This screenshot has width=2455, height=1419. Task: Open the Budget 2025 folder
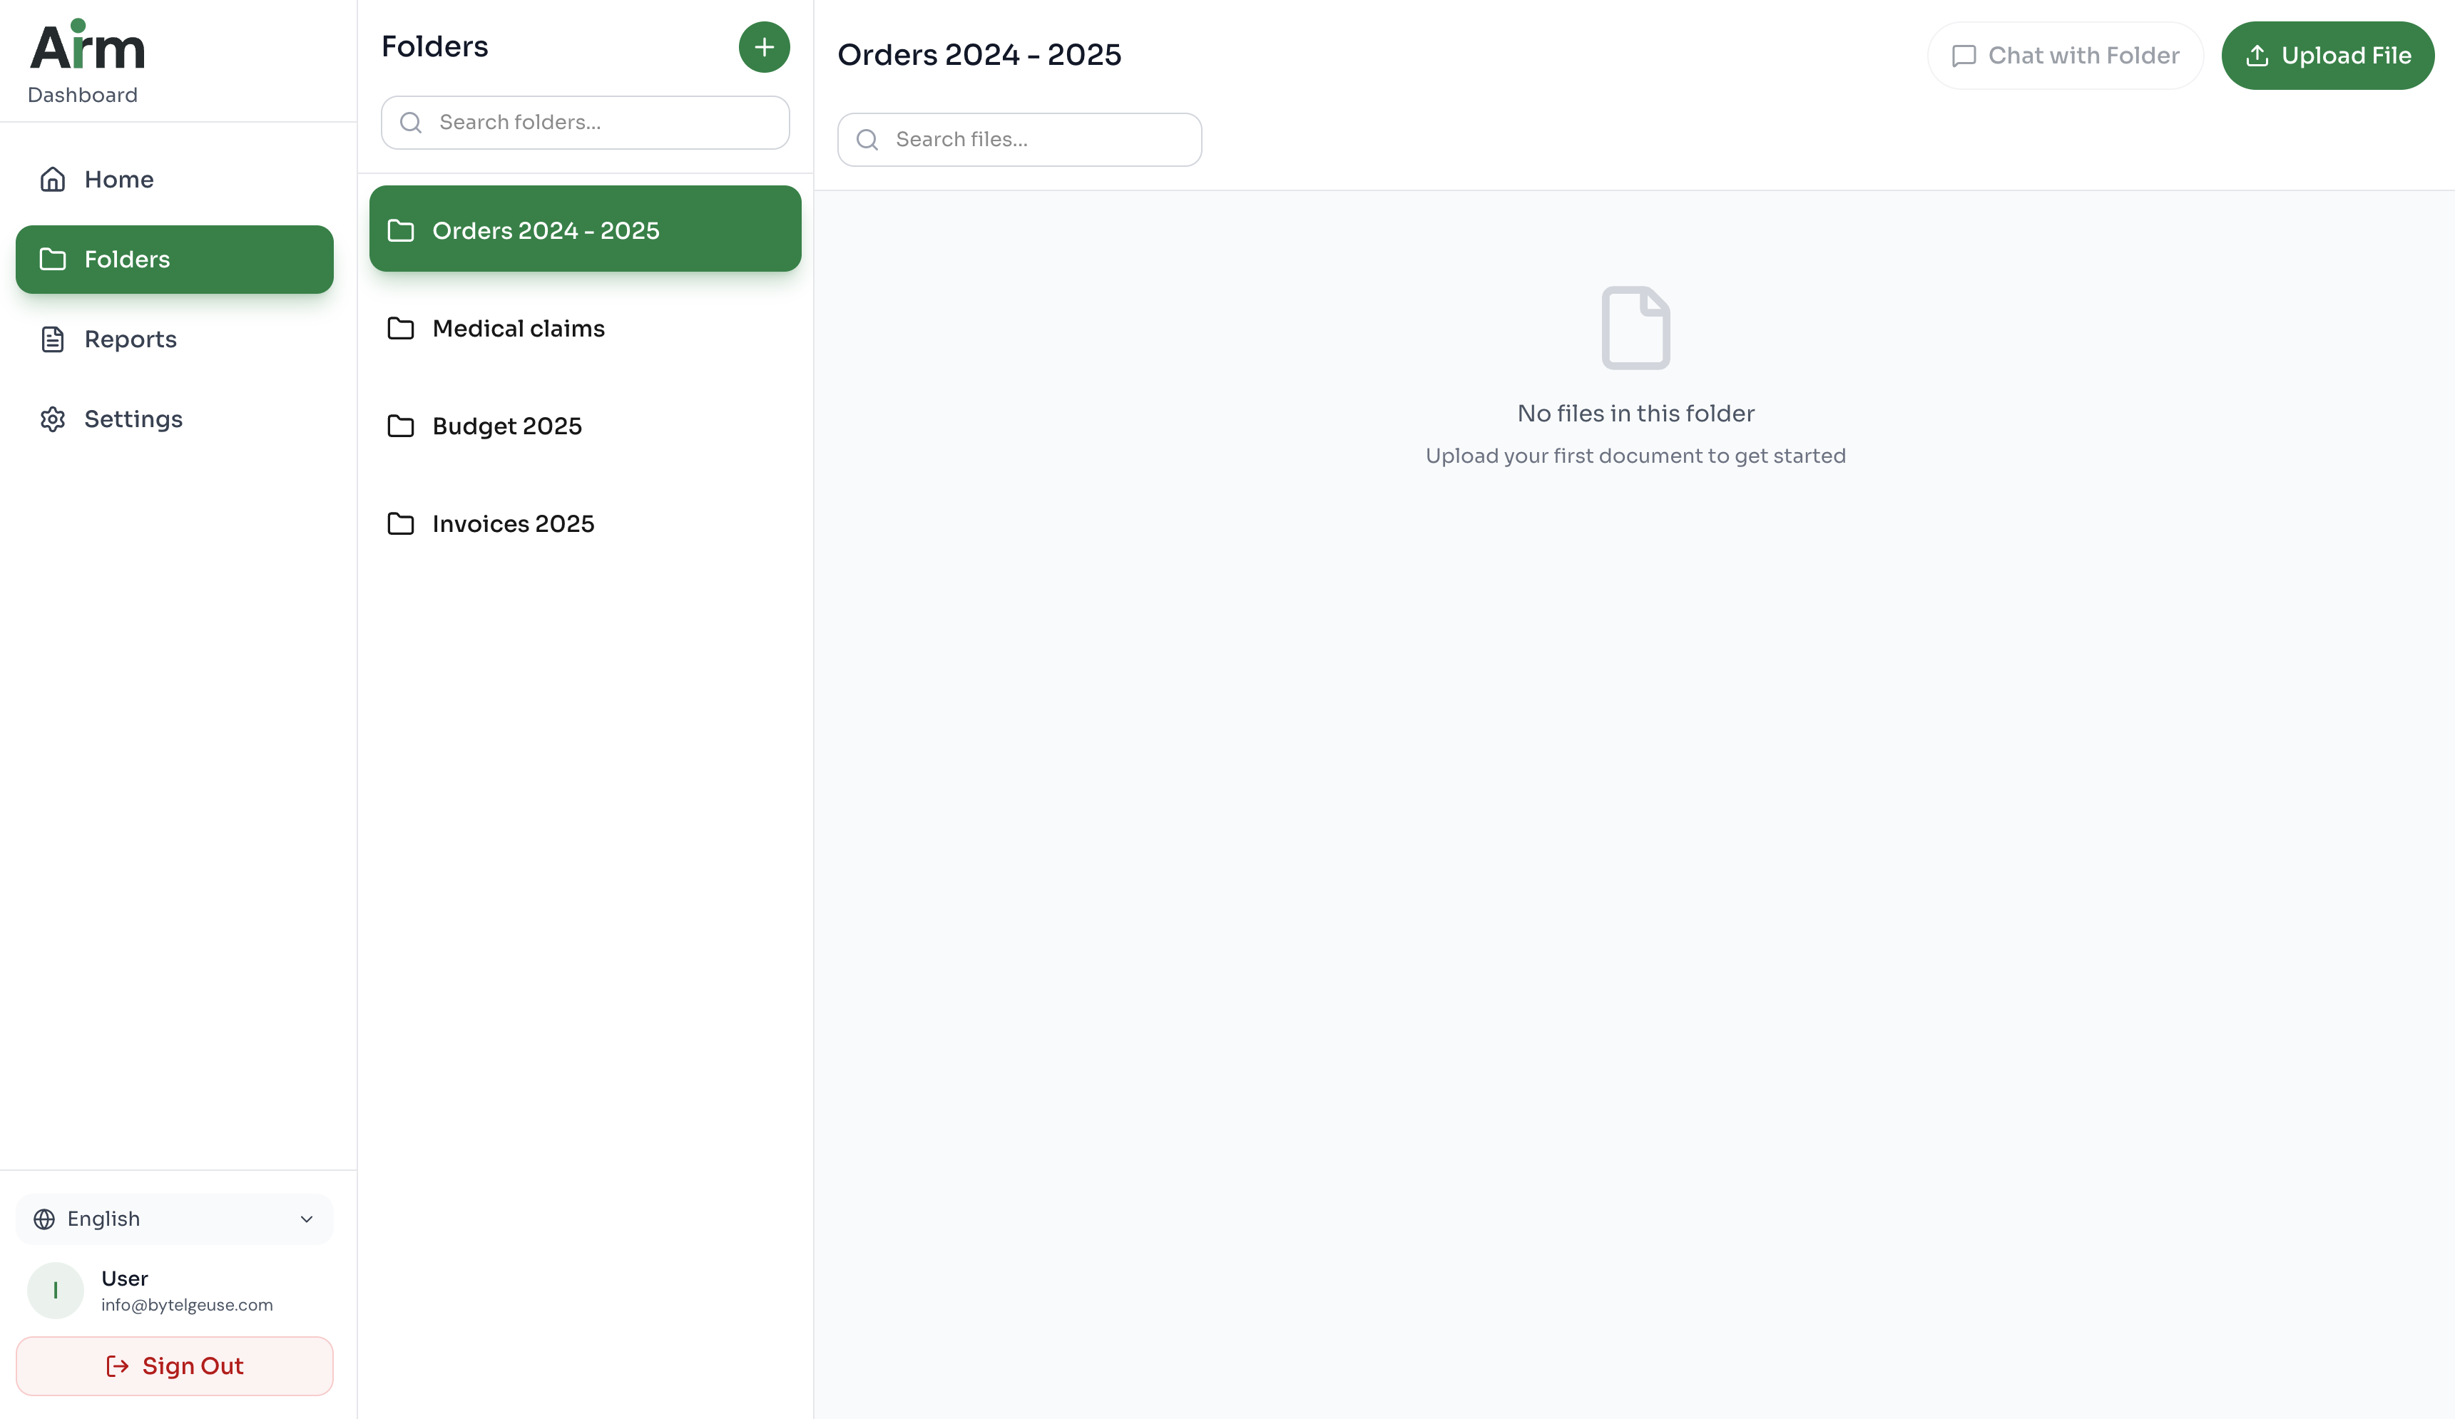[x=506, y=426]
